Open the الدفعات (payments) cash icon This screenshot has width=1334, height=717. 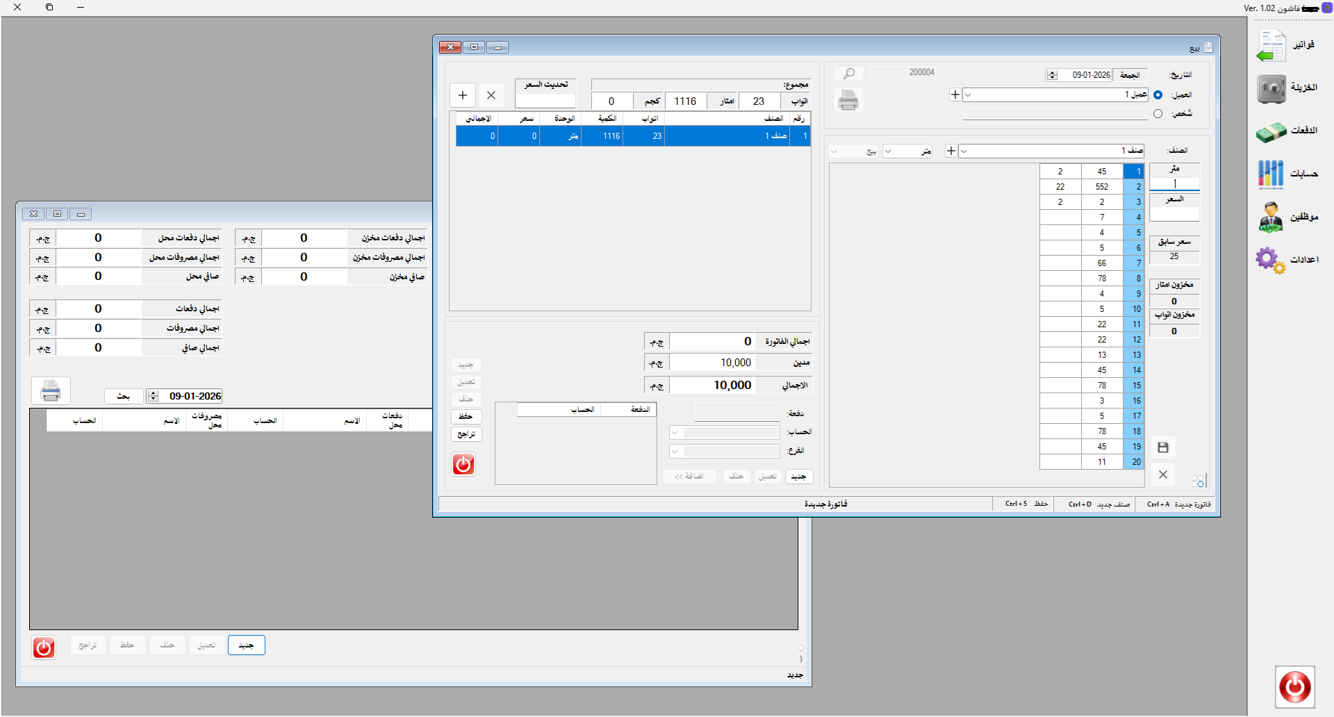click(1271, 132)
